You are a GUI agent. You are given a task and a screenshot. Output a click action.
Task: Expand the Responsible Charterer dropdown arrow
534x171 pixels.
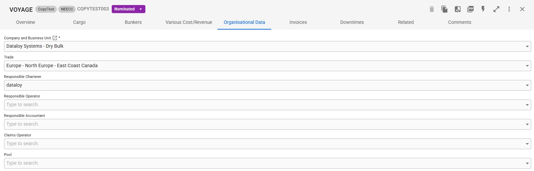pyautogui.click(x=527, y=85)
